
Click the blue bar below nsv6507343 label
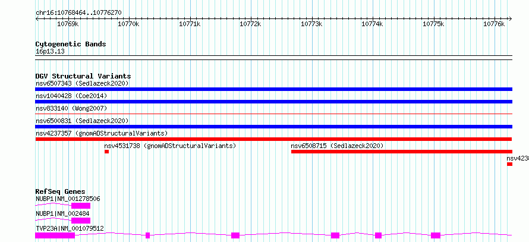click(x=273, y=89)
